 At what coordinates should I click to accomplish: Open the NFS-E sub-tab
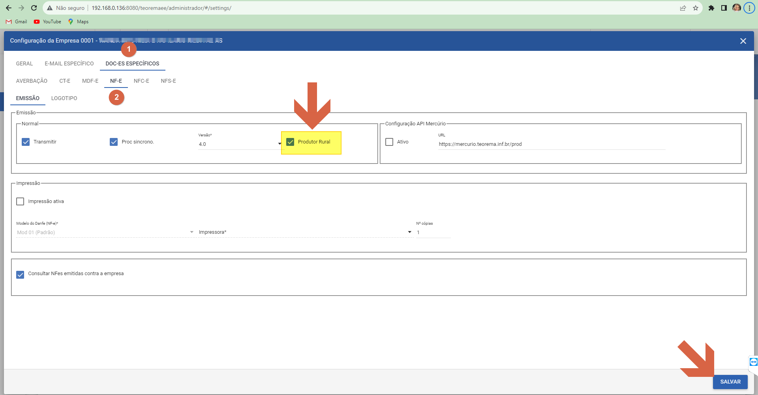(168, 81)
